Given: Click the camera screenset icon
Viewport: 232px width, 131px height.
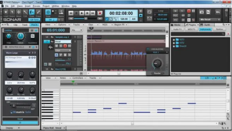Looking at the screenshot, I should pos(202,12).
